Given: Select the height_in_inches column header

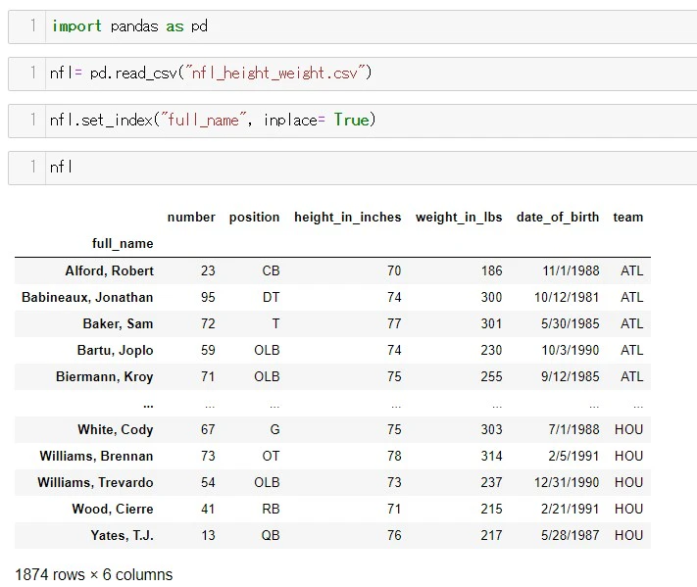Looking at the screenshot, I should (x=348, y=217).
